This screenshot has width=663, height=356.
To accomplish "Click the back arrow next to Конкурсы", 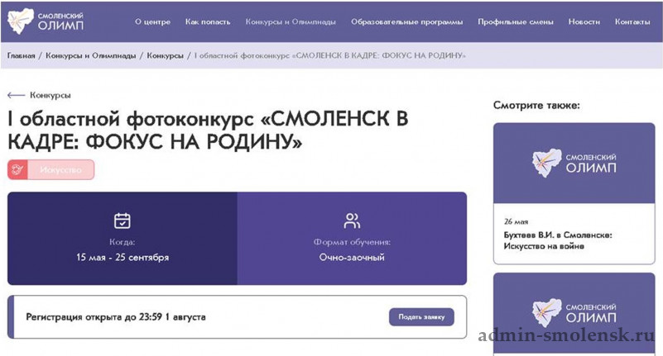I will click(17, 95).
